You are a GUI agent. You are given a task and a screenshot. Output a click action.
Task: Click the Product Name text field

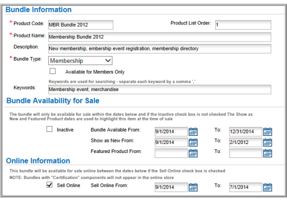[160, 37]
